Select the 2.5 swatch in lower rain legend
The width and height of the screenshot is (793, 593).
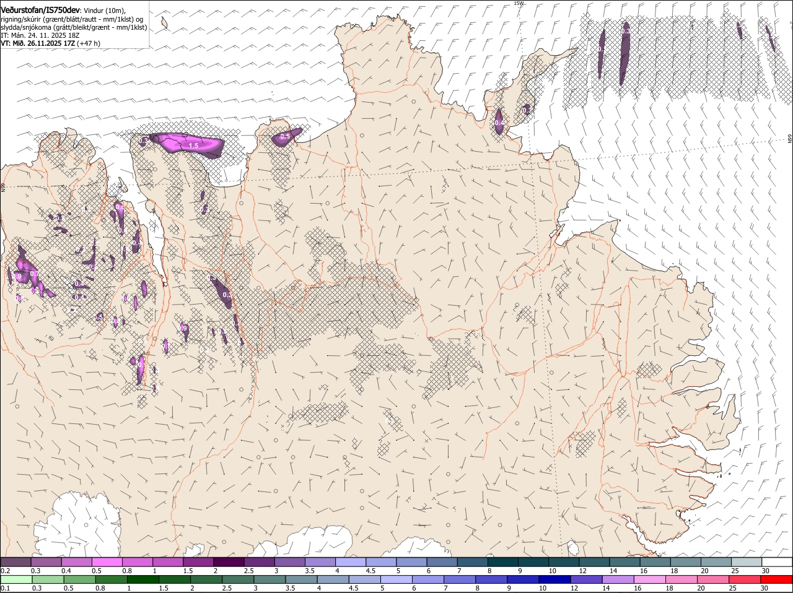click(x=237, y=579)
